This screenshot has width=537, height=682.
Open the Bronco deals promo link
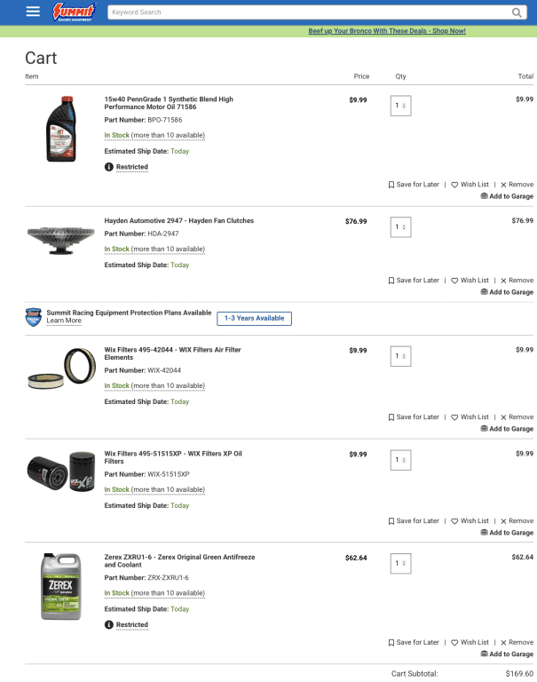point(387,31)
